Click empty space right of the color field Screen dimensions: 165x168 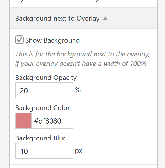[x=114, y=121]
